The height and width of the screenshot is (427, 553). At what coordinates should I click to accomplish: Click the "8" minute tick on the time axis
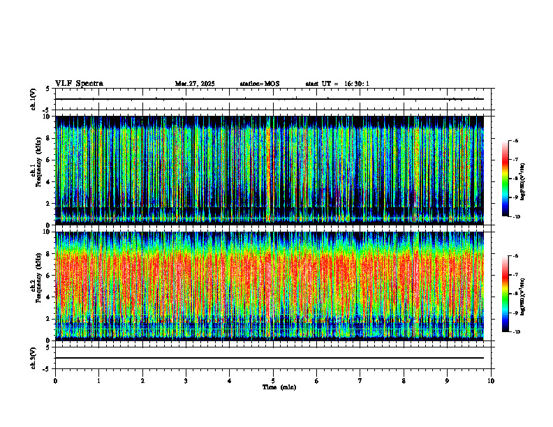[x=404, y=381]
